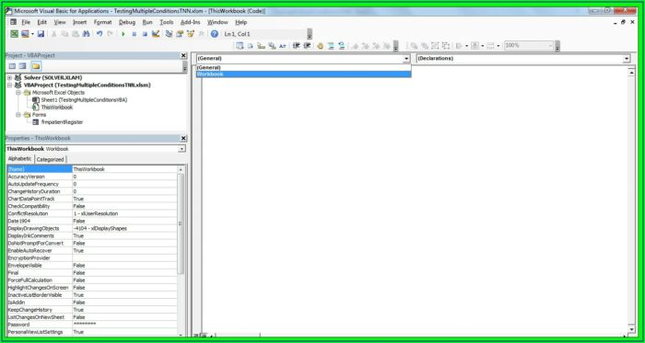Click the code window scroll-up arrow
The height and width of the screenshot is (343, 645).
(x=631, y=73)
